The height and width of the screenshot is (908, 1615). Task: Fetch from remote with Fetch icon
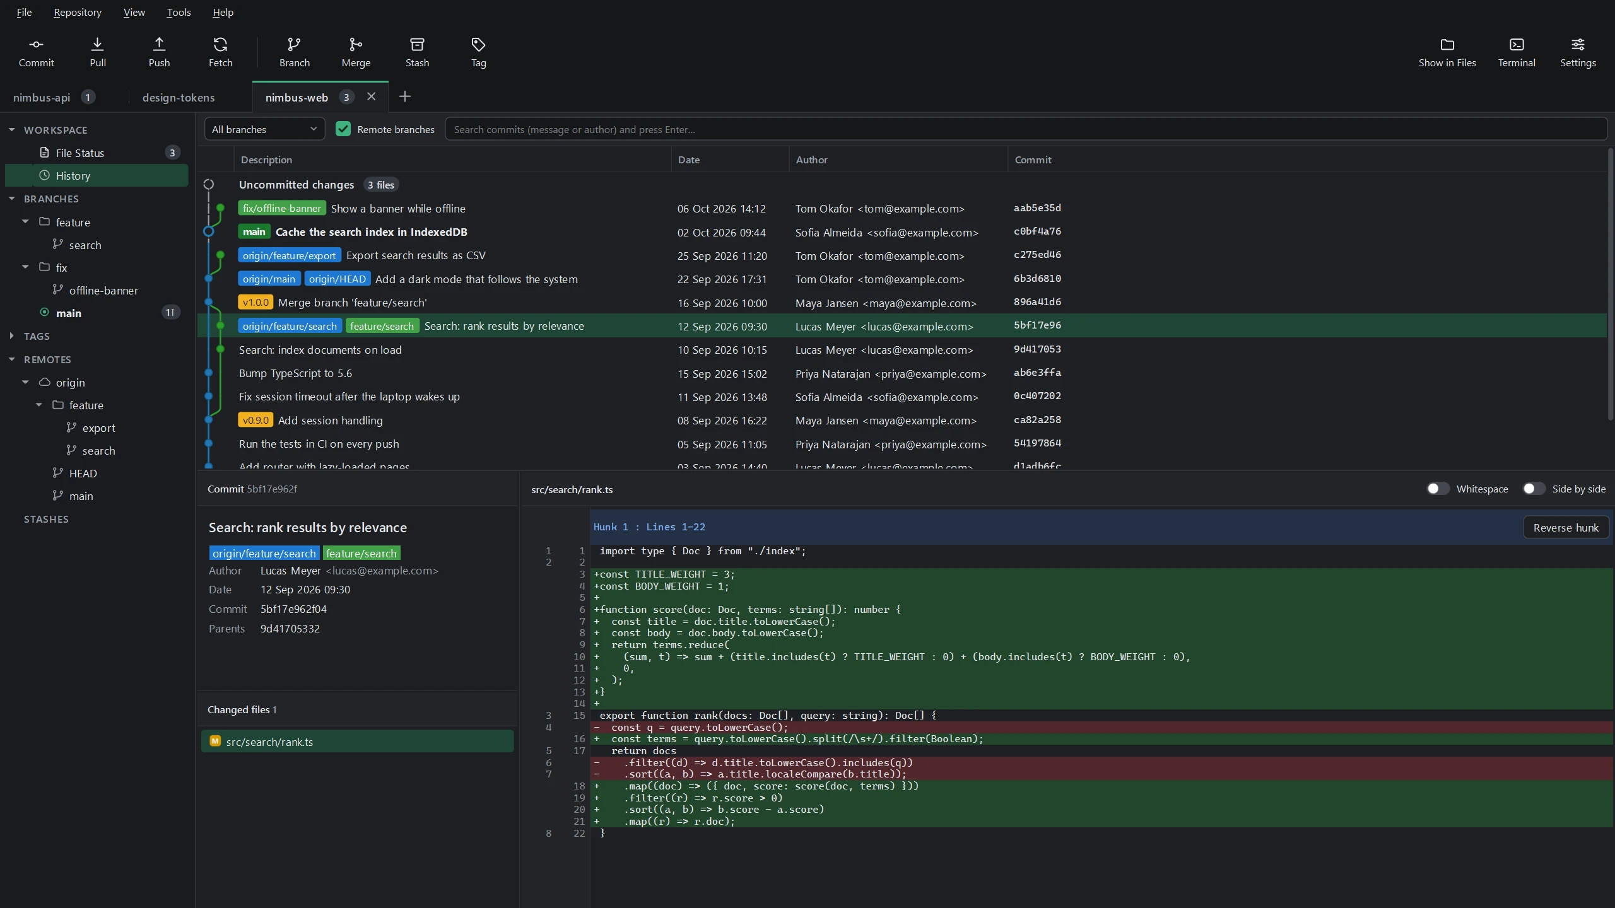click(220, 52)
